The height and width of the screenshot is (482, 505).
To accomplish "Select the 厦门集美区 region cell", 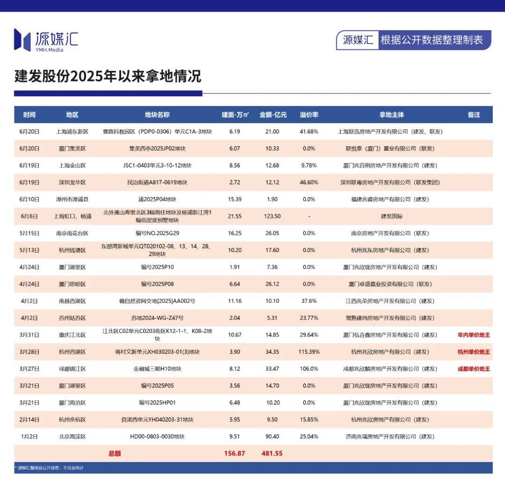I will [72, 148].
